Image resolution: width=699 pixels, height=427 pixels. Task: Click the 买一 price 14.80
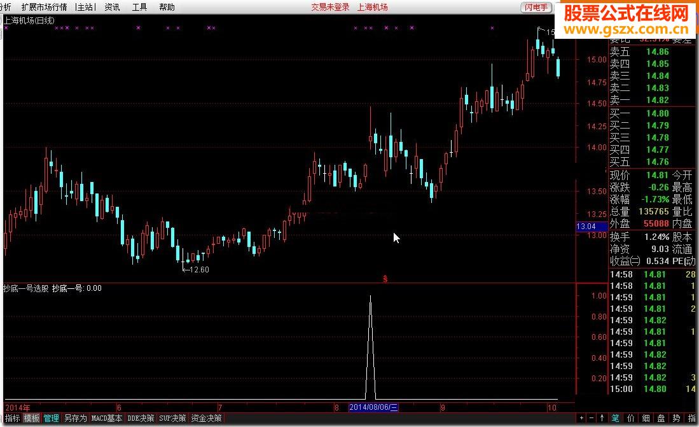pos(658,113)
